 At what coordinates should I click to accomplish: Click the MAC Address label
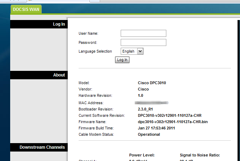(91, 103)
